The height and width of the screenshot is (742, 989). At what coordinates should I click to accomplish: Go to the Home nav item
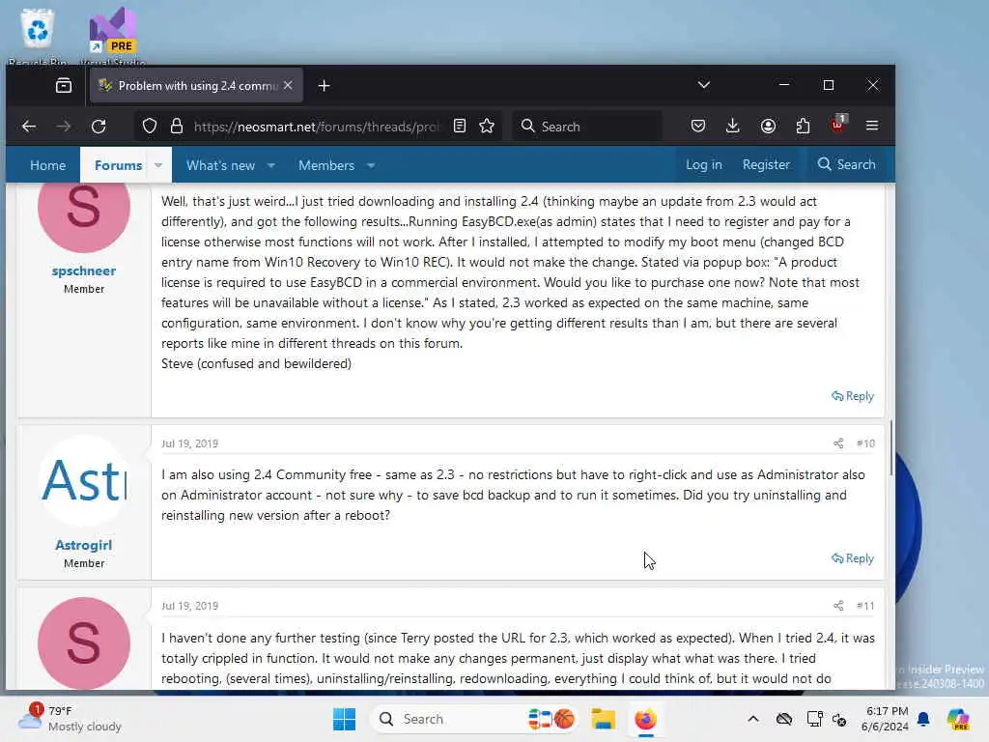click(x=48, y=165)
